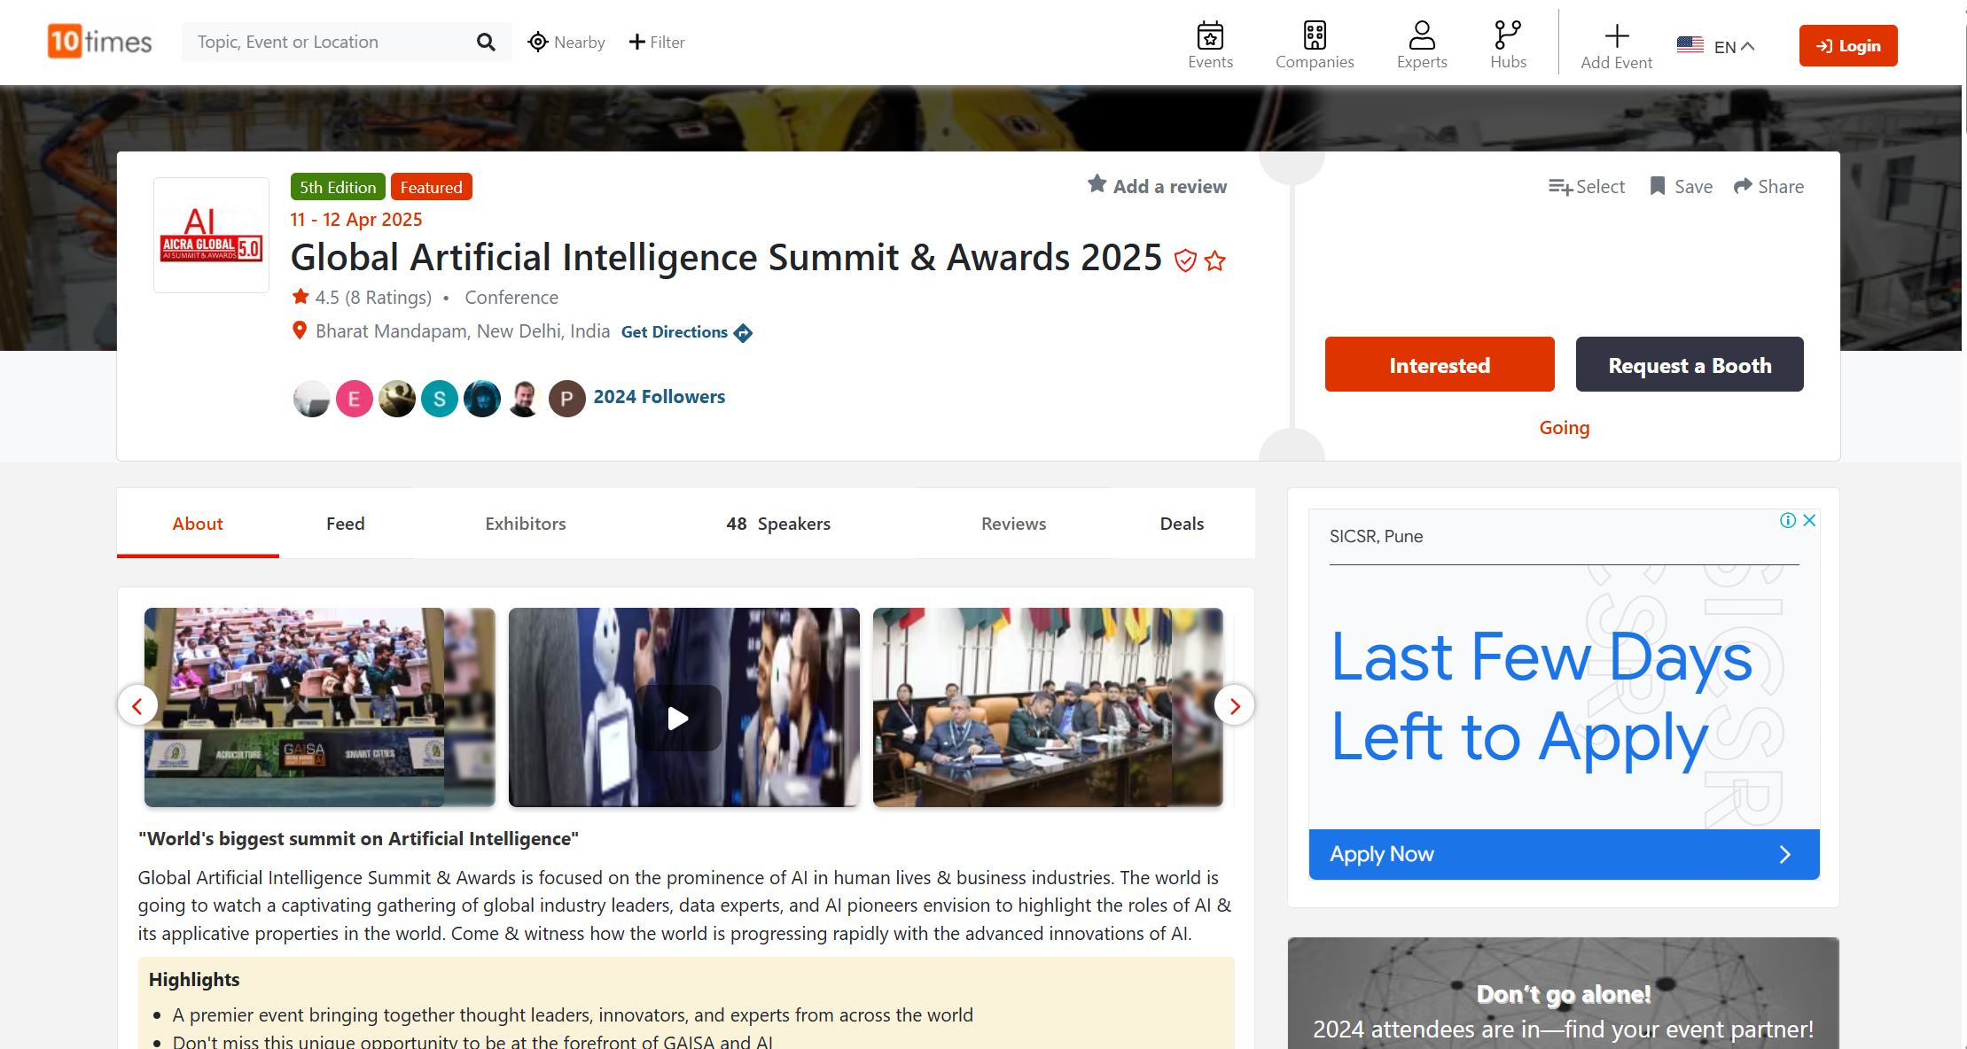Open the 2024 Followers link

point(660,397)
